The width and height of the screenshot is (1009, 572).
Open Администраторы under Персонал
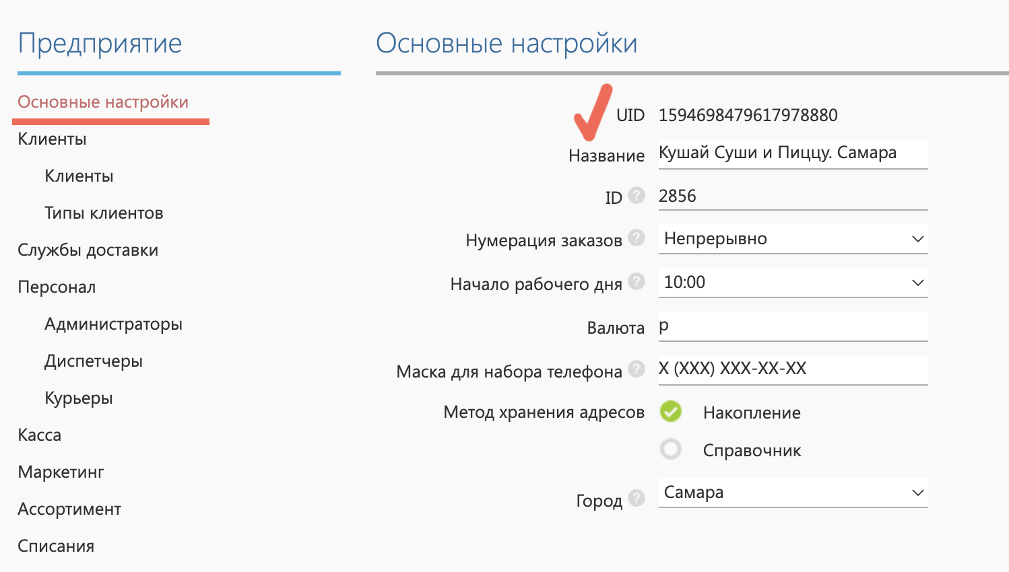tap(113, 324)
